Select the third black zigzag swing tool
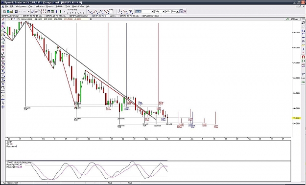The height and width of the screenshot is (185, 306). [x=101, y=12]
